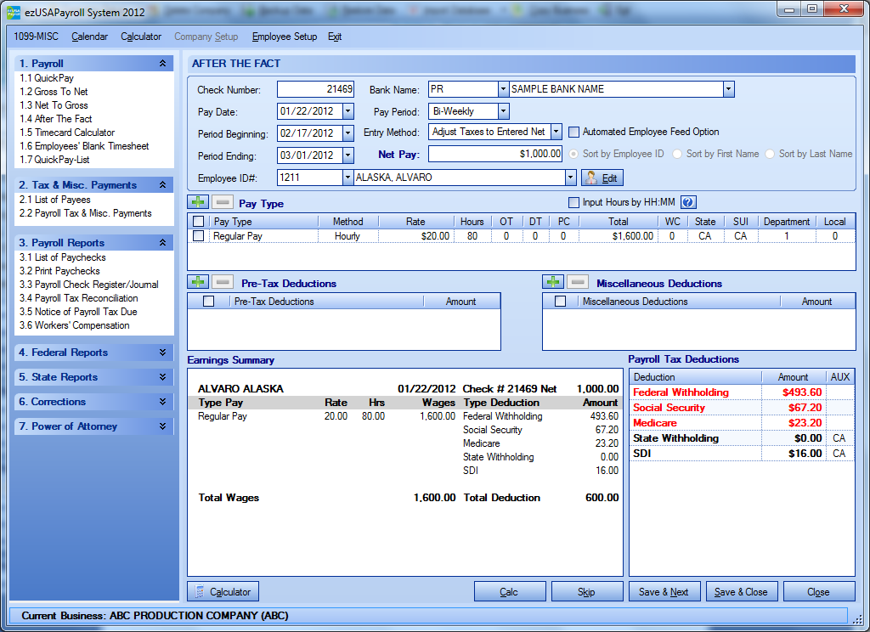Screen dimensions: 870x632
Task: Click the minus icon beside Pay Type
Action: 221,202
